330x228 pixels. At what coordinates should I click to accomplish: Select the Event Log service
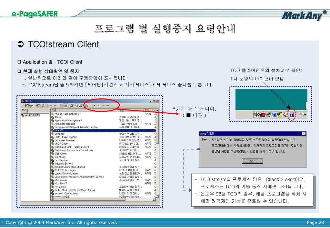103,157
